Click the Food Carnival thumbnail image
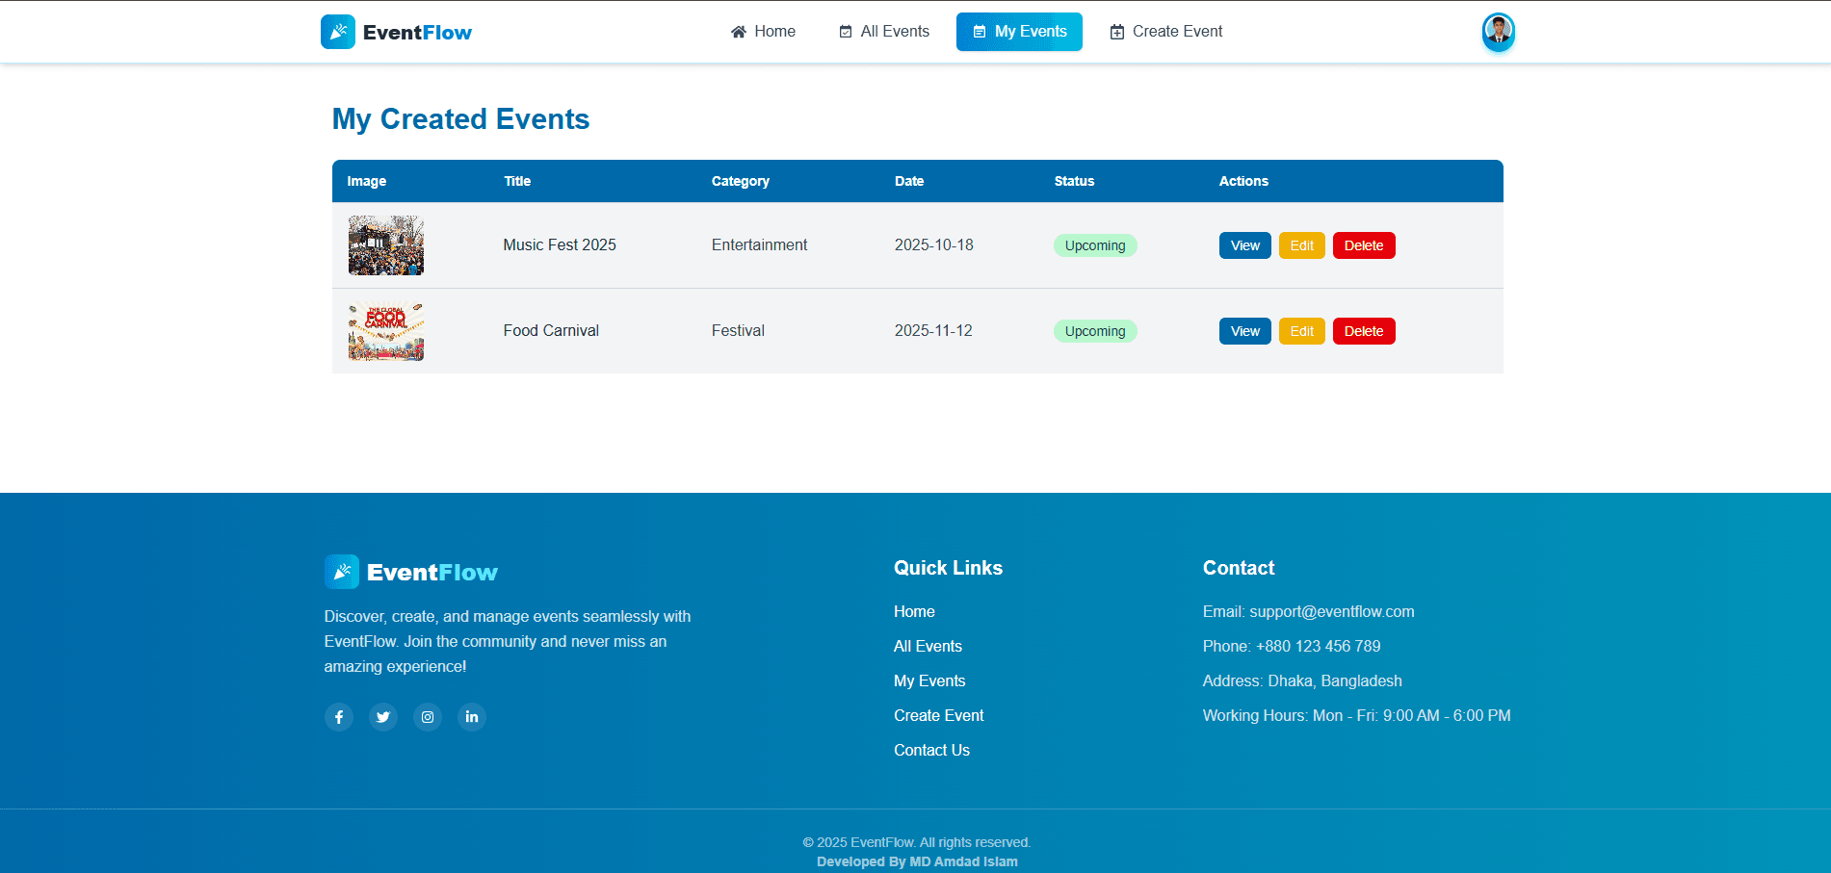1831x873 pixels. pos(386,331)
